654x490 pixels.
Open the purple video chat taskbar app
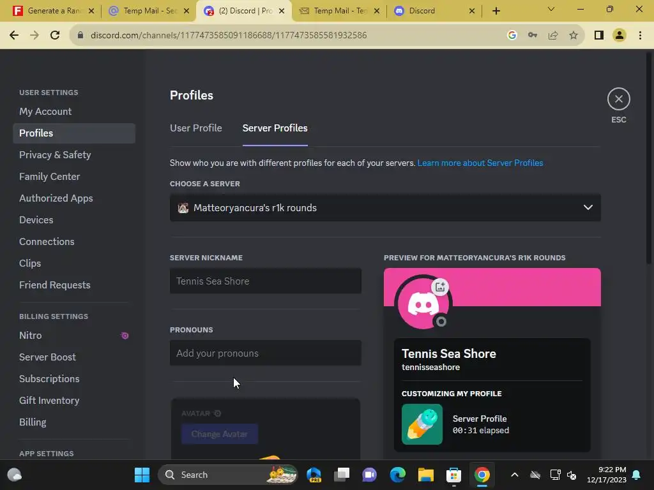tap(370, 475)
